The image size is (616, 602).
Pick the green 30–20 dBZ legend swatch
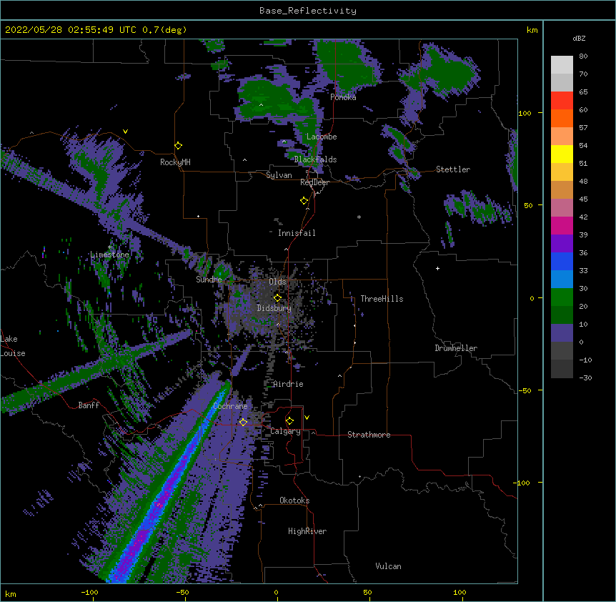click(x=562, y=297)
